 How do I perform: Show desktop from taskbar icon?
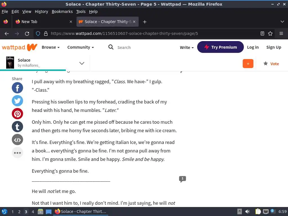click(x=48, y=211)
